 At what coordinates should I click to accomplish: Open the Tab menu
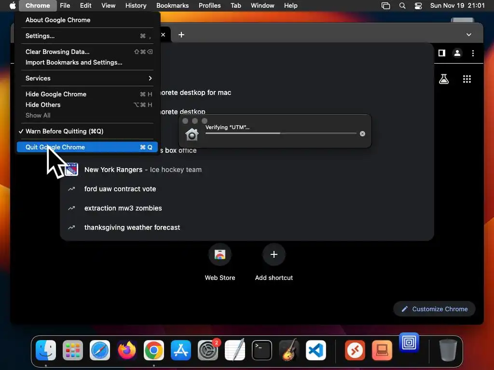[x=235, y=5]
